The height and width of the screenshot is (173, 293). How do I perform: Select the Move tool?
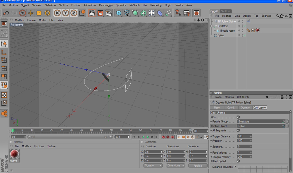31,13
